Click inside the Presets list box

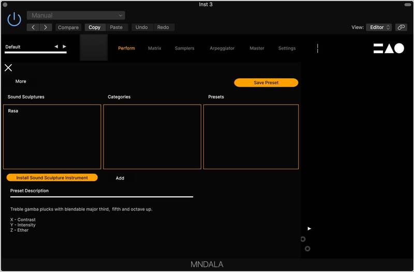251,137
